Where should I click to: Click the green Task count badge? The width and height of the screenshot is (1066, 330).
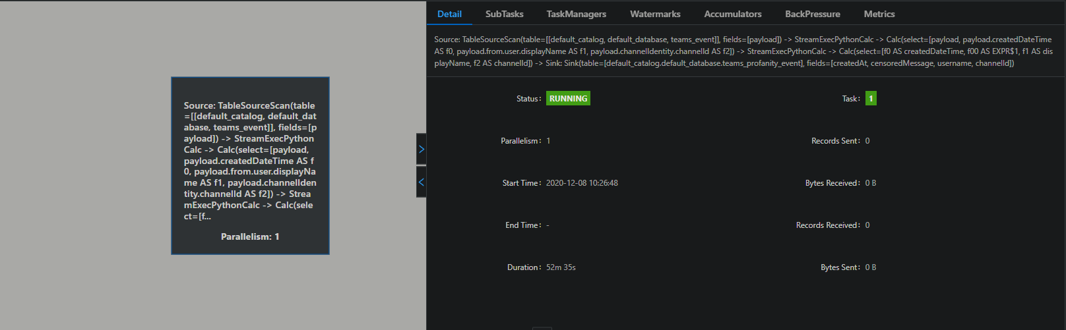coord(871,99)
